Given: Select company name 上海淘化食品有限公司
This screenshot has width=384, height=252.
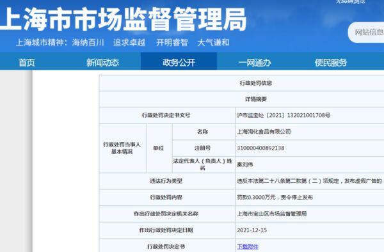Looking at the screenshot, I should click(264, 132).
